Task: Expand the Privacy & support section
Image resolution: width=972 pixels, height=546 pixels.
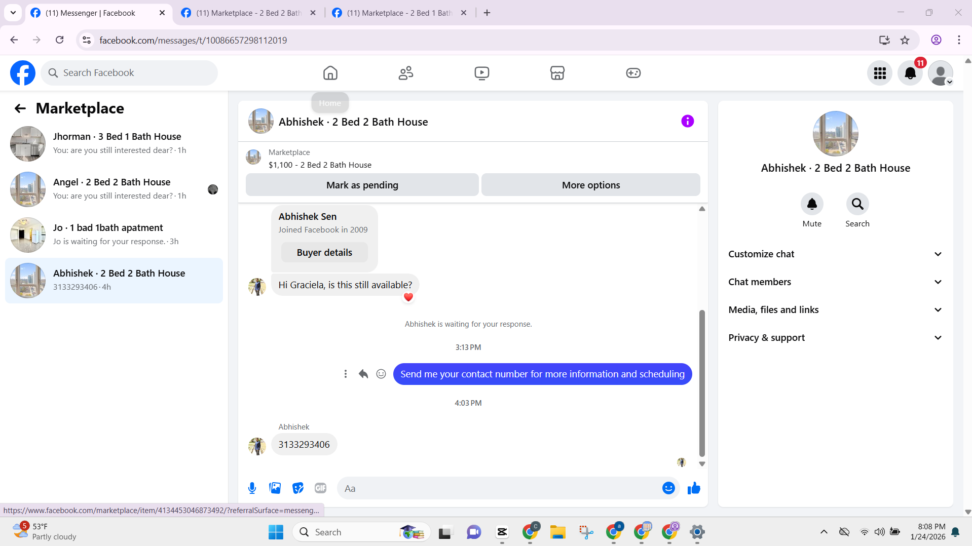Action: point(835,337)
